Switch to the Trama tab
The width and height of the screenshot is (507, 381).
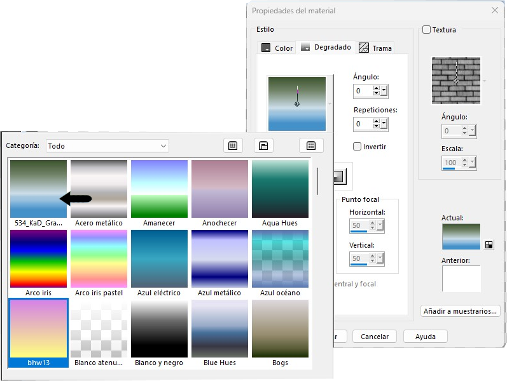point(375,48)
